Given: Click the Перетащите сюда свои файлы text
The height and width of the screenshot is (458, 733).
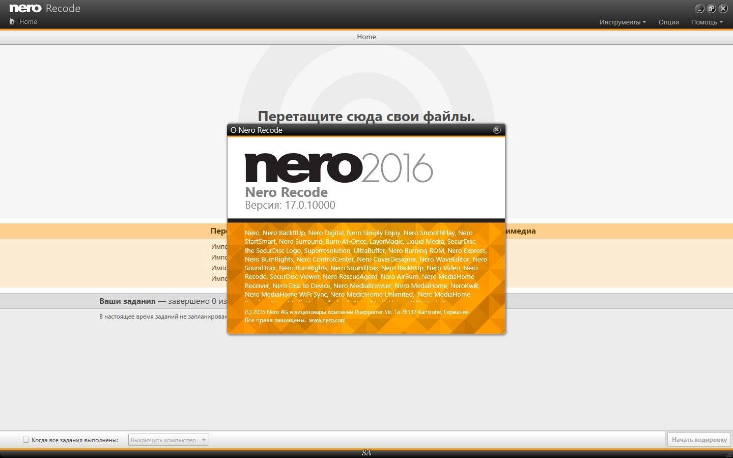Looking at the screenshot, I should (366, 117).
